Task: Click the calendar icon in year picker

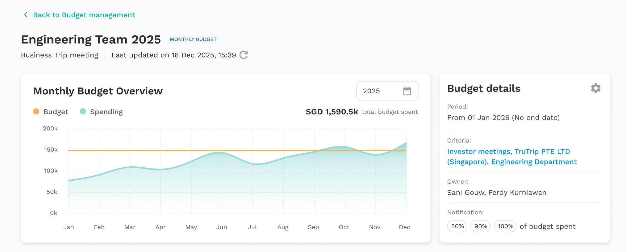Action: 407,91
